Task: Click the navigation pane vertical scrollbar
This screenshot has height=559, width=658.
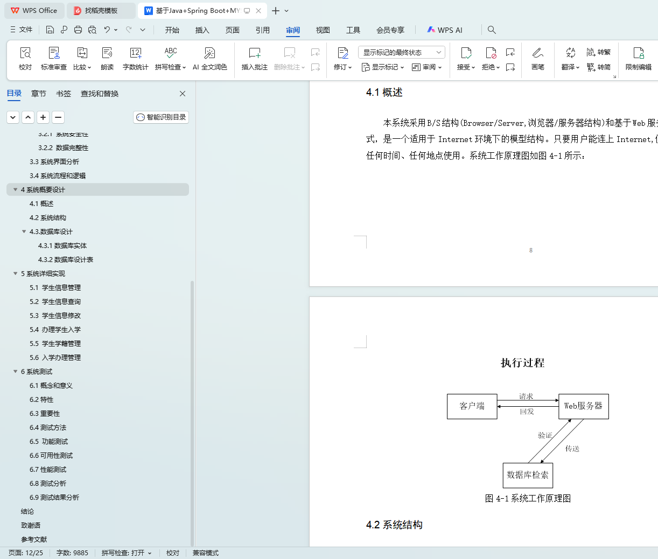Action: 192,413
